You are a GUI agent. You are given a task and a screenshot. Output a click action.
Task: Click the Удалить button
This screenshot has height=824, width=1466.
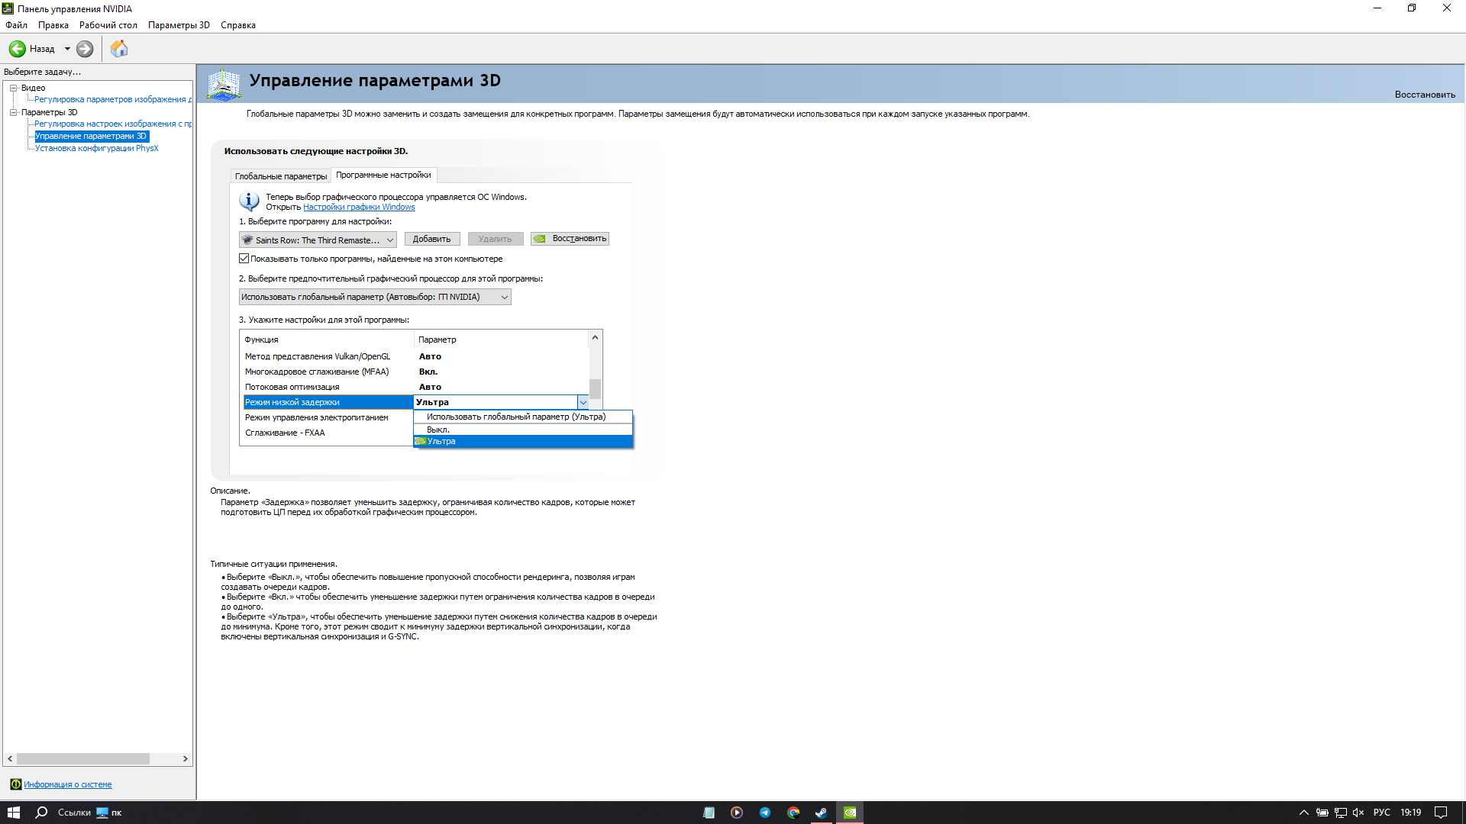point(496,239)
